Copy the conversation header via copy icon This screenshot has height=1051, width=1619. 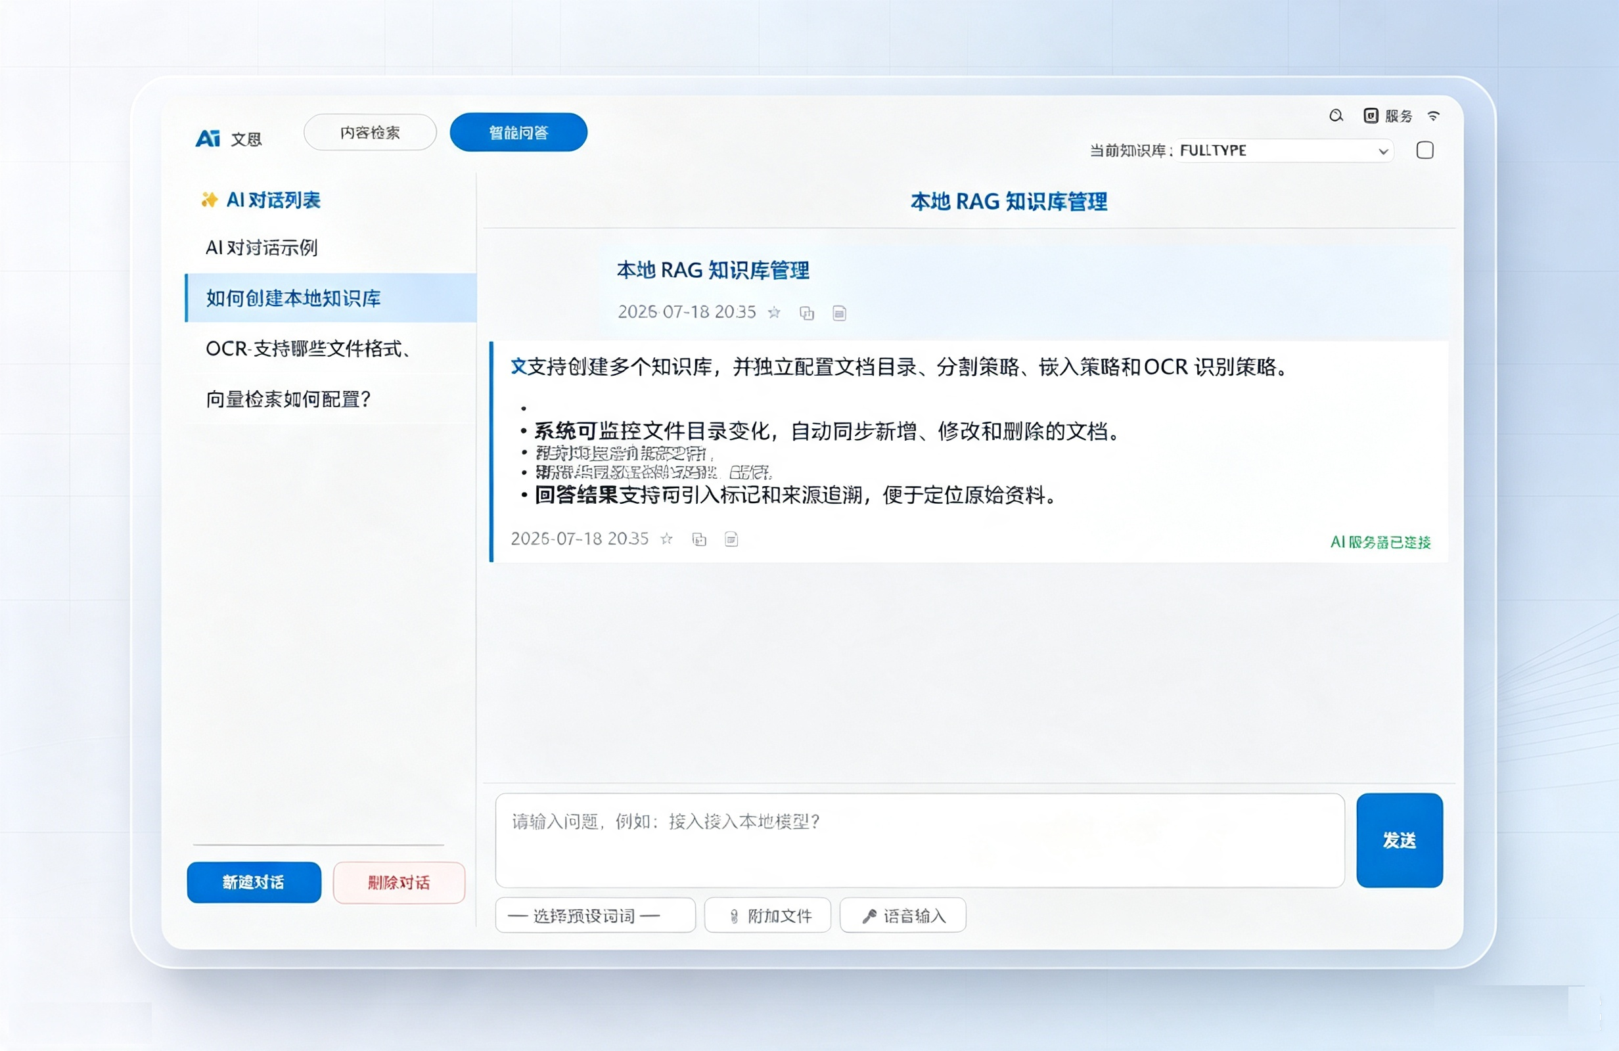807,313
